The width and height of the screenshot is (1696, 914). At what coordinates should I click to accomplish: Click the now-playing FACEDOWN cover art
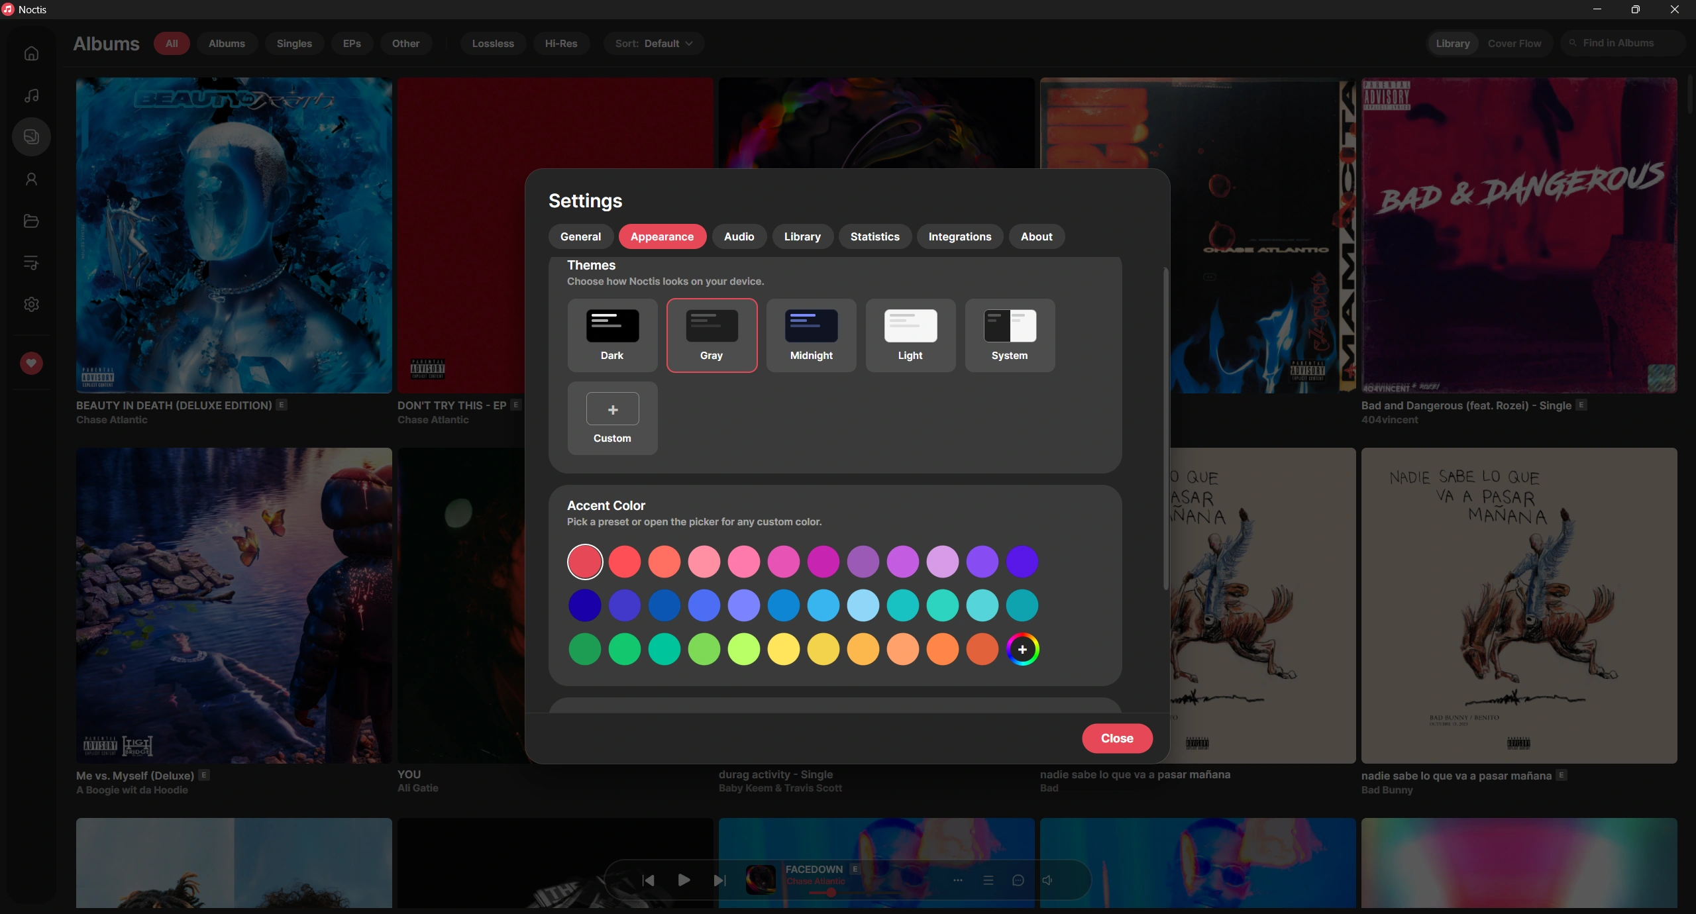(x=761, y=880)
